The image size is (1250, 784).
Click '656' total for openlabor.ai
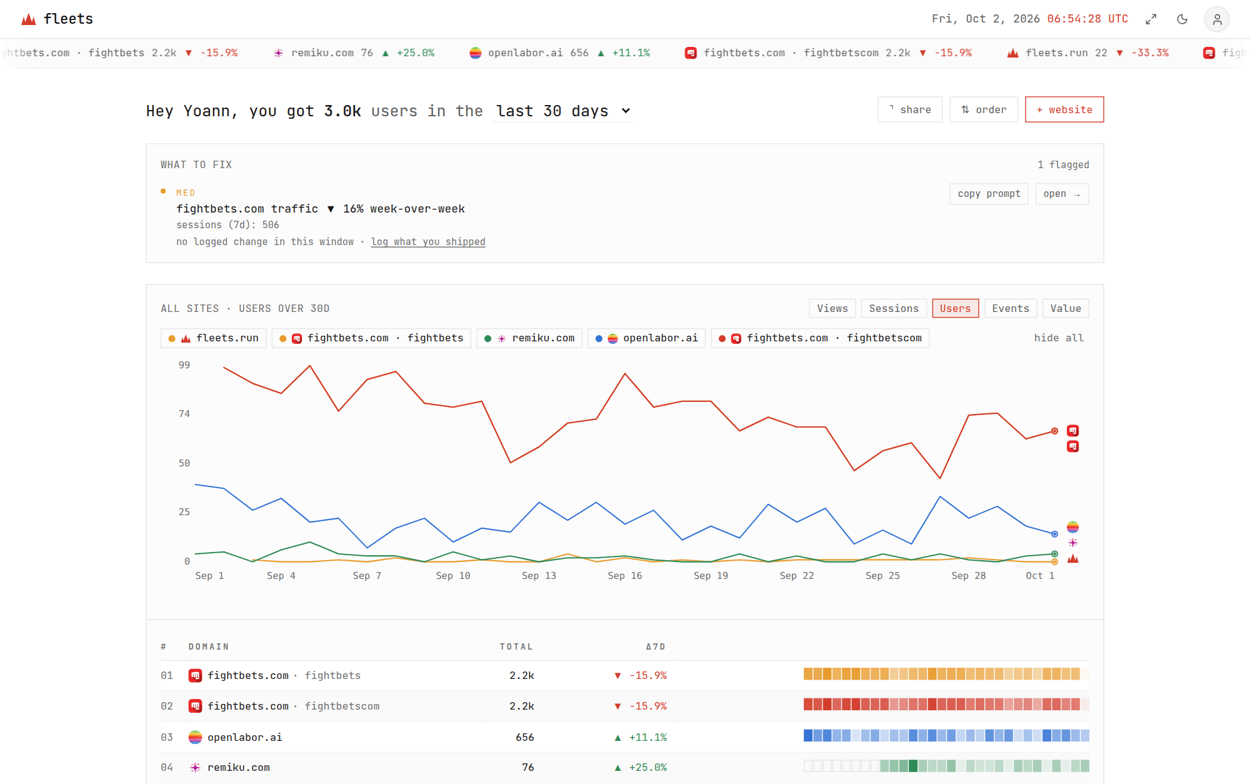525,737
